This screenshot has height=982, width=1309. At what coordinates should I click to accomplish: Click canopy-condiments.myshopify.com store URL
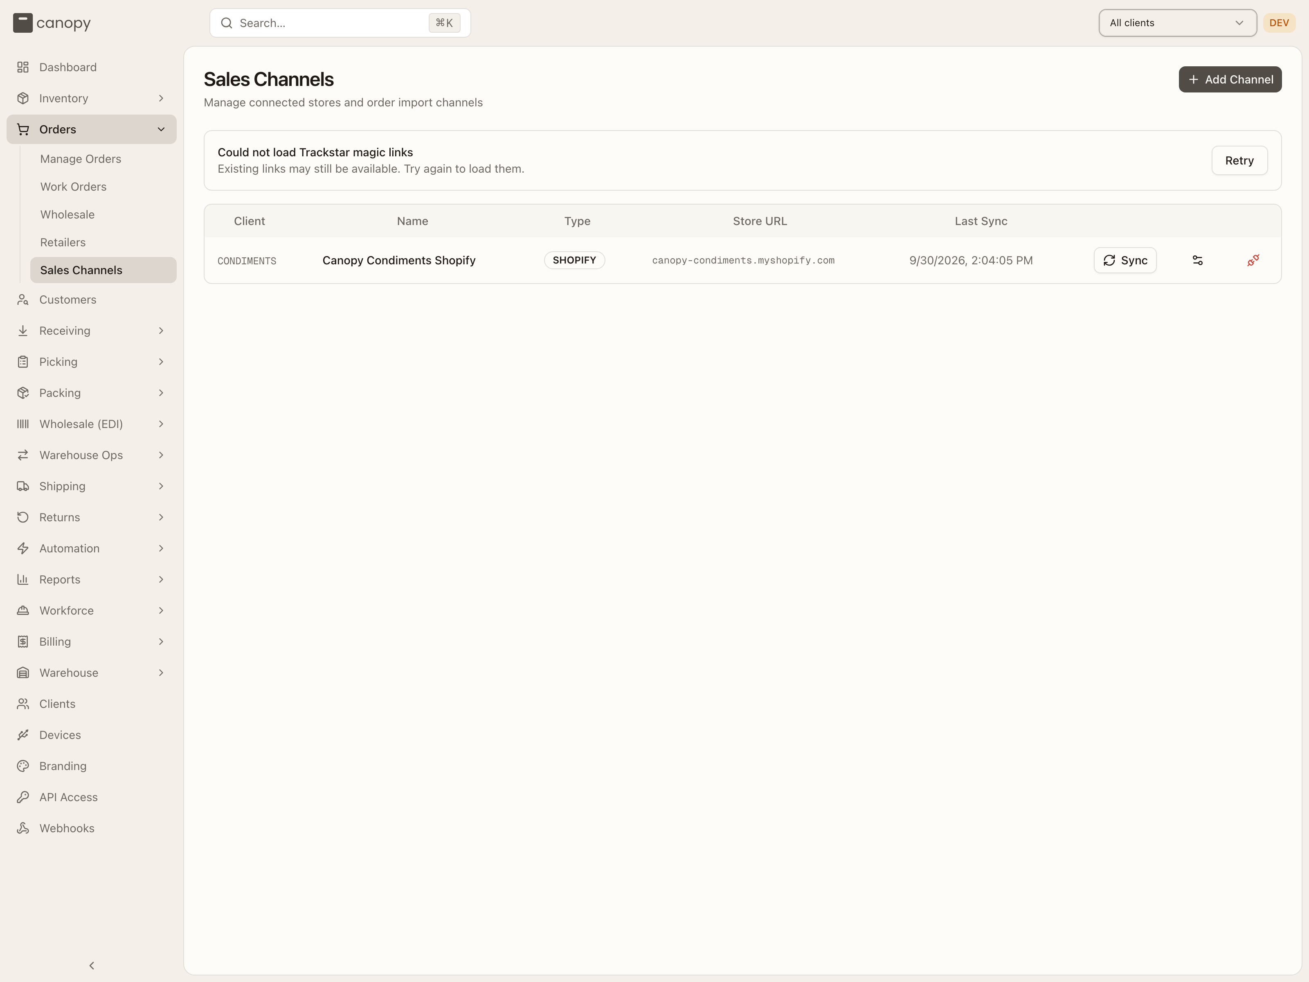click(x=743, y=261)
